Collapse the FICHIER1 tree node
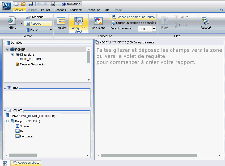Viewport: 225px width, 166px height. click(8, 50)
